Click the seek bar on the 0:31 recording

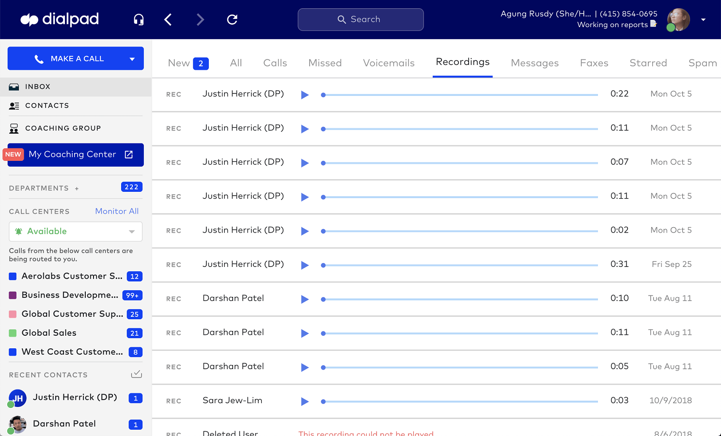pyautogui.click(x=459, y=265)
